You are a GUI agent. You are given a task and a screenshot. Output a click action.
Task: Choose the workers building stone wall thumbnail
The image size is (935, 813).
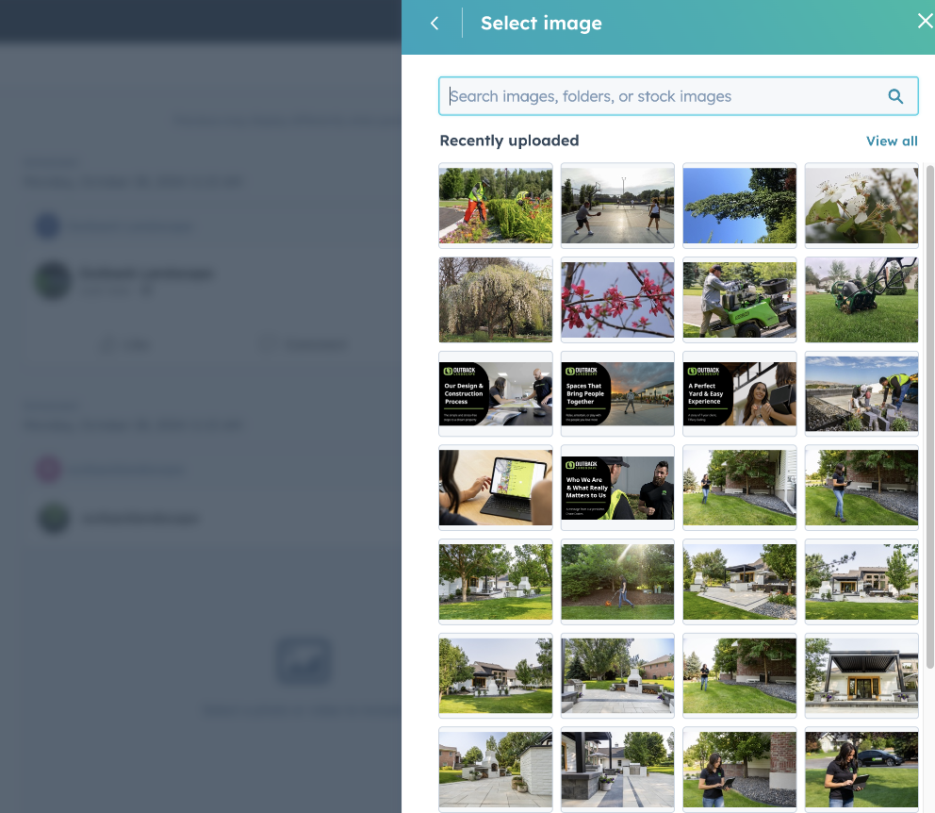tap(861, 393)
